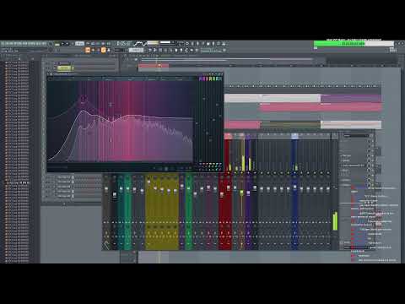Image resolution: width=405 pixels, height=304 pixels.
Task: Select the yellow-green highlighted channel in the channel rack
Action: pos(64,68)
